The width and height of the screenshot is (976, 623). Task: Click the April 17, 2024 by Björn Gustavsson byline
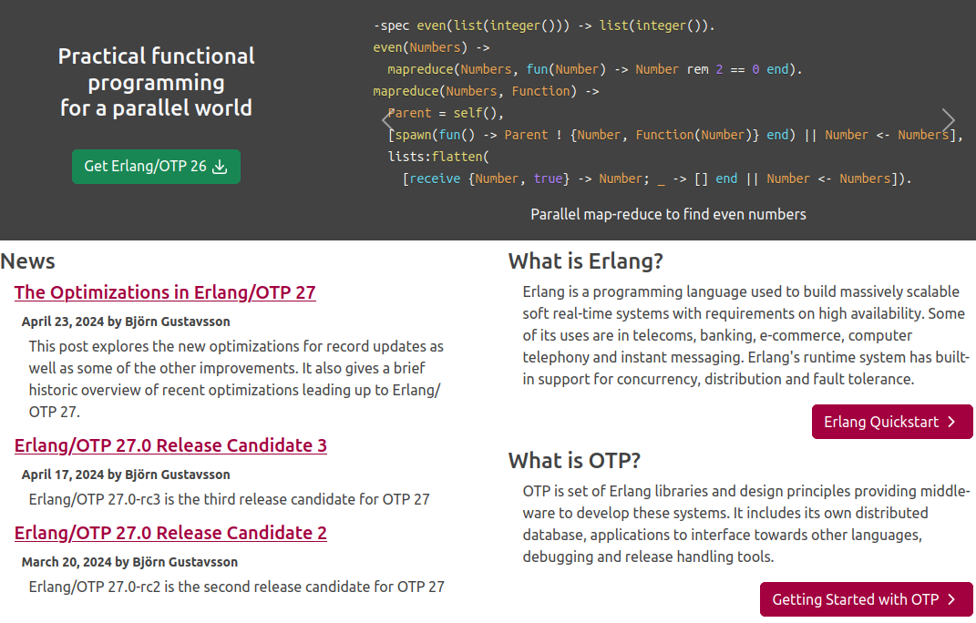[x=126, y=475]
